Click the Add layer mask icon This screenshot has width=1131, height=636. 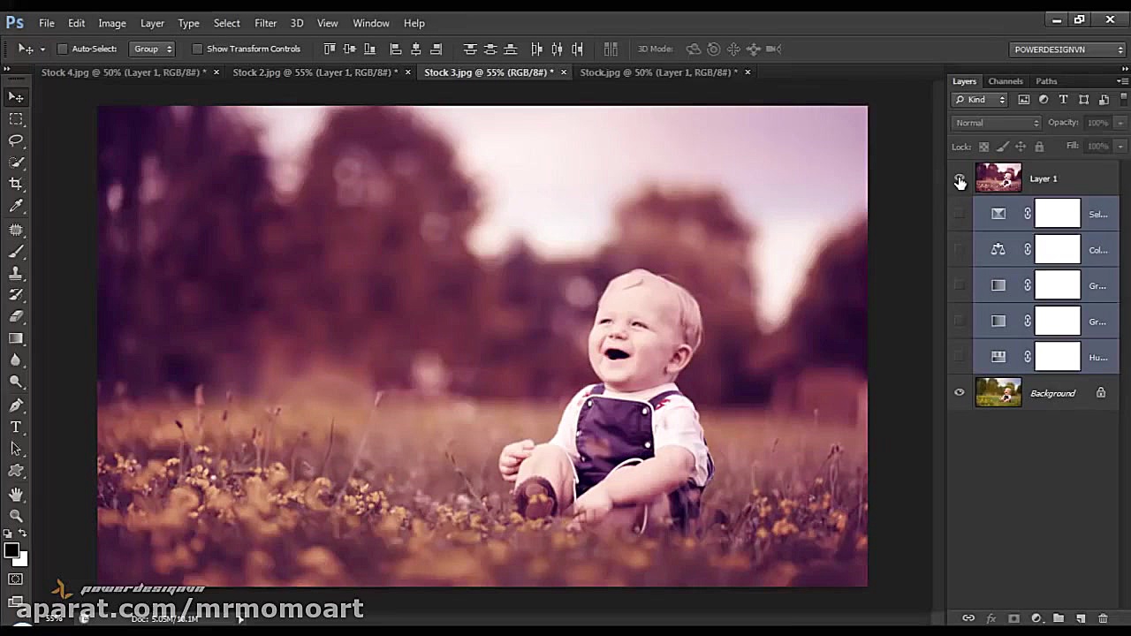pos(1014,618)
